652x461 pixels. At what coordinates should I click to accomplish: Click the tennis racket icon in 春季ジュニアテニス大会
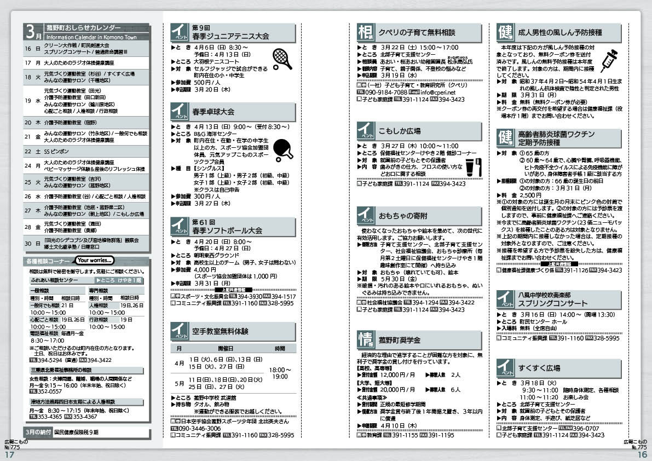[281, 57]
